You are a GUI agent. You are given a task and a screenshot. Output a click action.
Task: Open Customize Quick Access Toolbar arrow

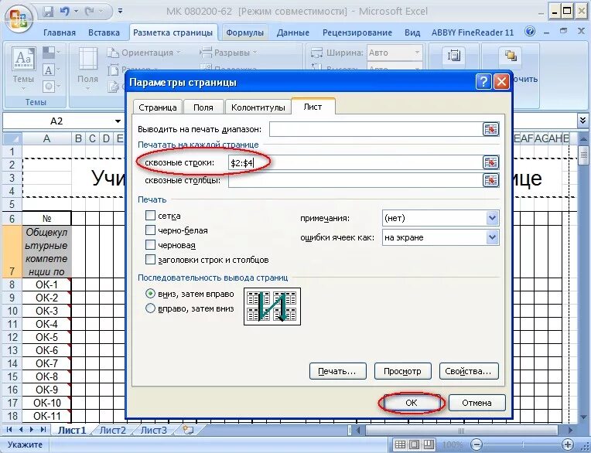click(120, 12)
